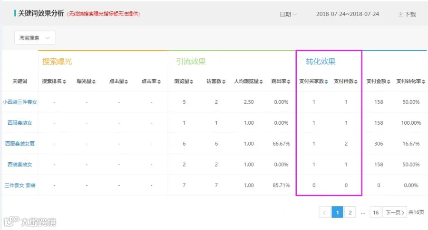Open keyword 西服套装女夏 link
Screen dimensions: 428x230
pos(20,144)
